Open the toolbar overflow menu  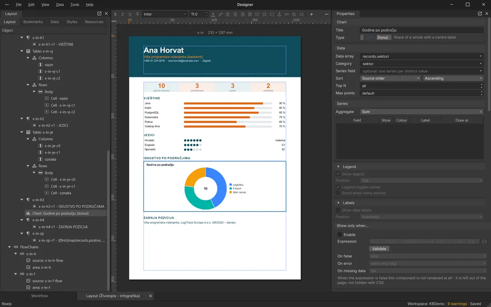327,14
